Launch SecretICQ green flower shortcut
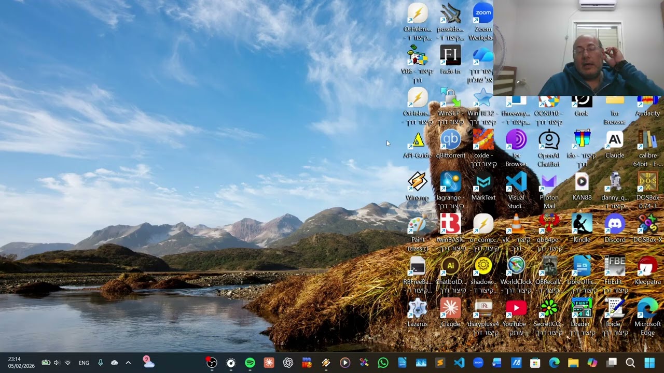The image size is (664, 373). point(549,316)
